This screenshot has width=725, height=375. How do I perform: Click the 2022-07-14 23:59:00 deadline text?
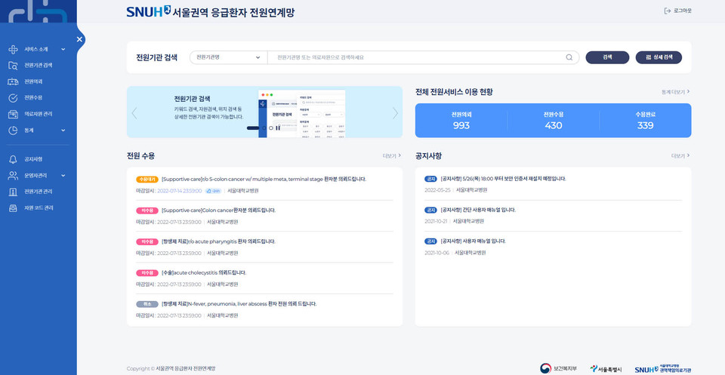(180, 191)
